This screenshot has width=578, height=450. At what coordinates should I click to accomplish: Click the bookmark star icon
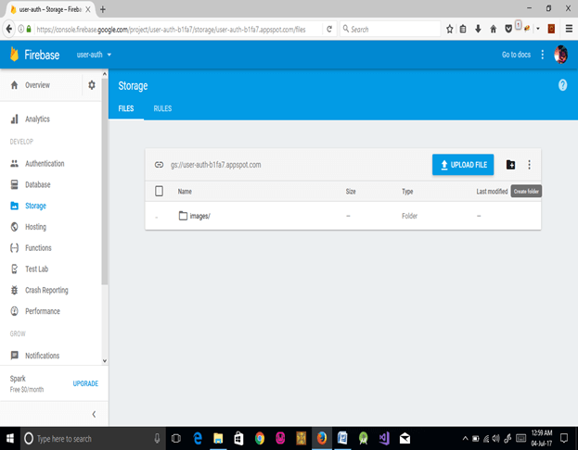449,29
